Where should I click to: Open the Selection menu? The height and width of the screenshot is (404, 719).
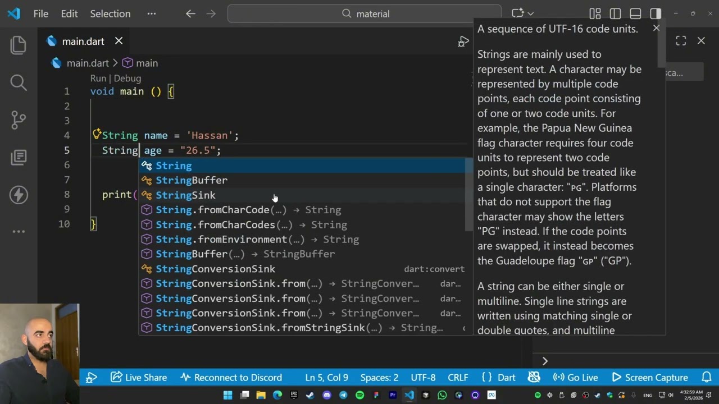(110, 13)
